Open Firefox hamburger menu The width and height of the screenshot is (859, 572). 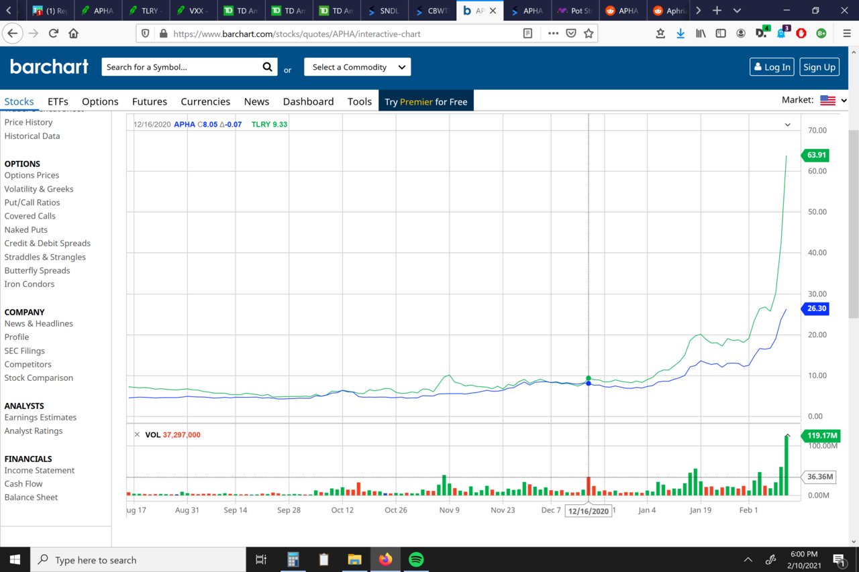coord(847,33)
